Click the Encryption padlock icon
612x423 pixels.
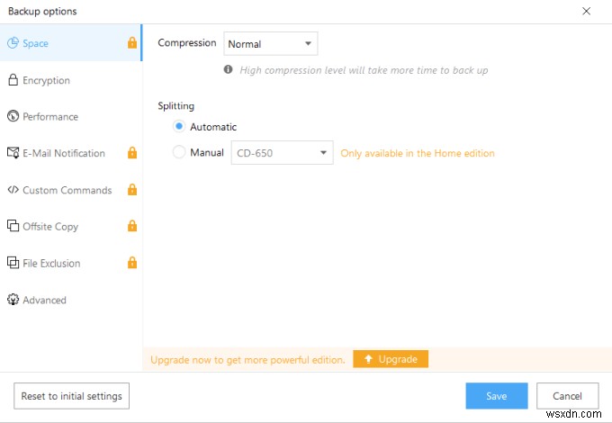[x=13, y=80]
